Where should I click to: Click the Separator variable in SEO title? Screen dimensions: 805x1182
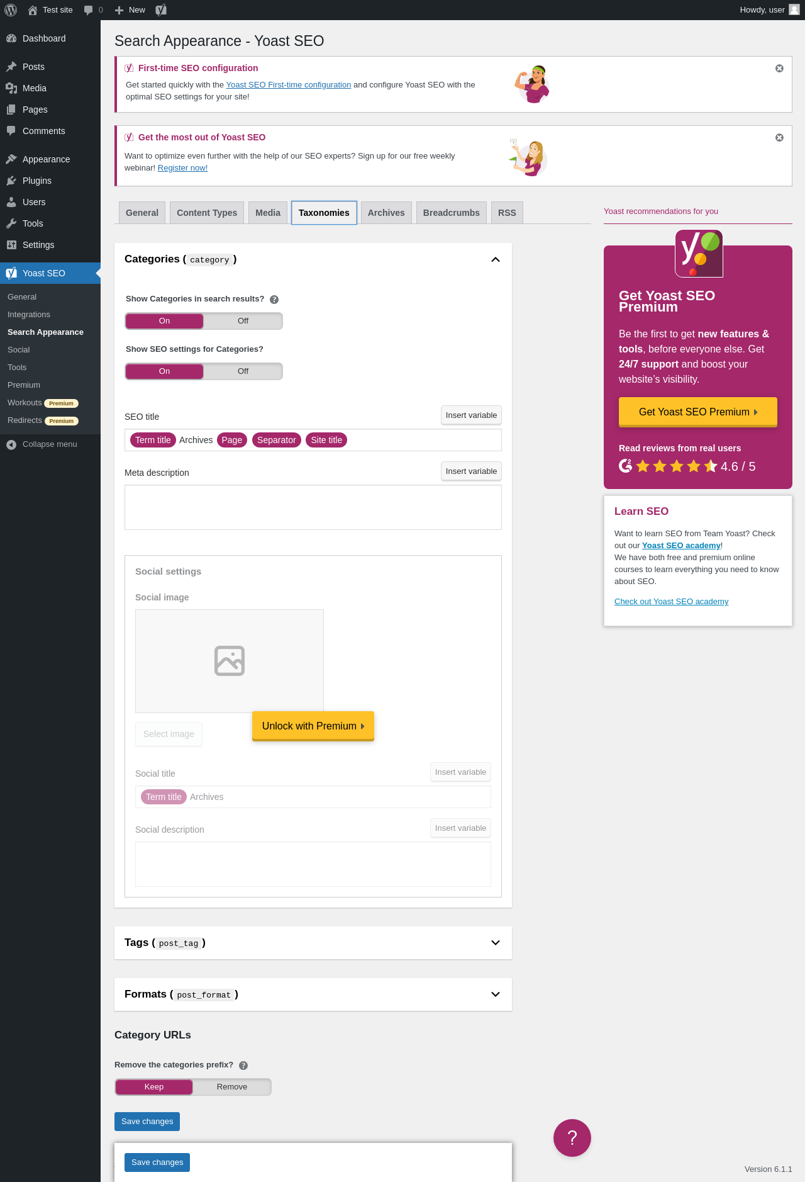[x=277, y=440]
